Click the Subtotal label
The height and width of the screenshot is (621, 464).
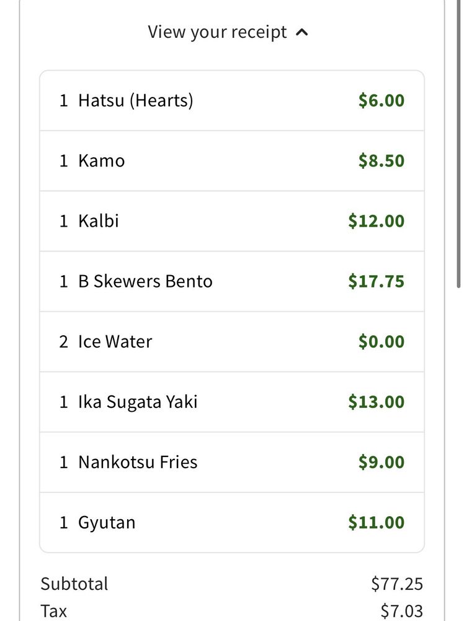point(74,584)
